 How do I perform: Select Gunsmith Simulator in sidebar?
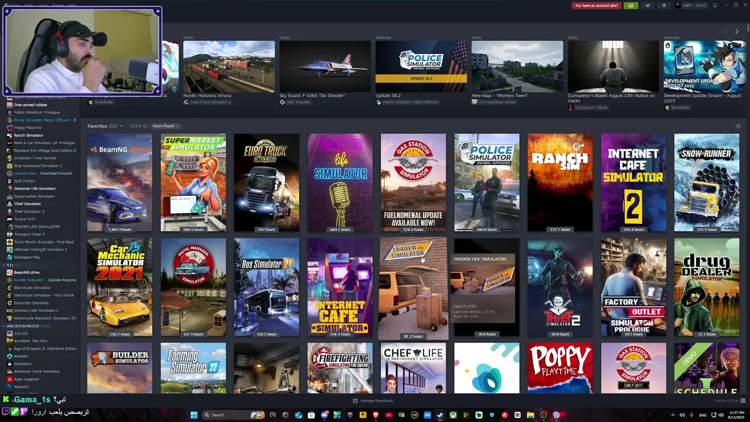(32, 303)
